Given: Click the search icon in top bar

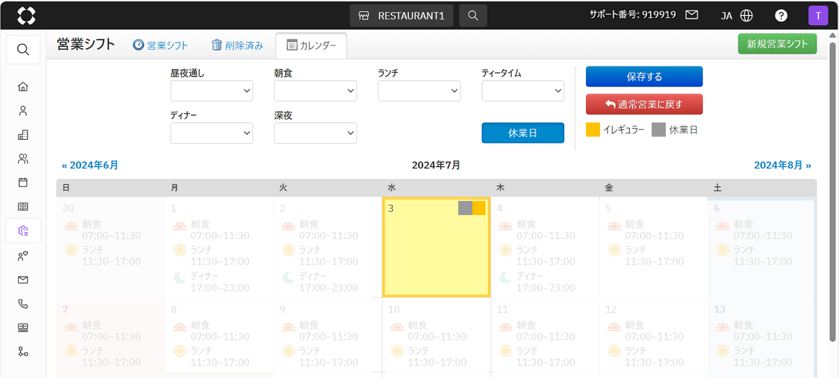Looking at the screenshot, I should [473, 15].
